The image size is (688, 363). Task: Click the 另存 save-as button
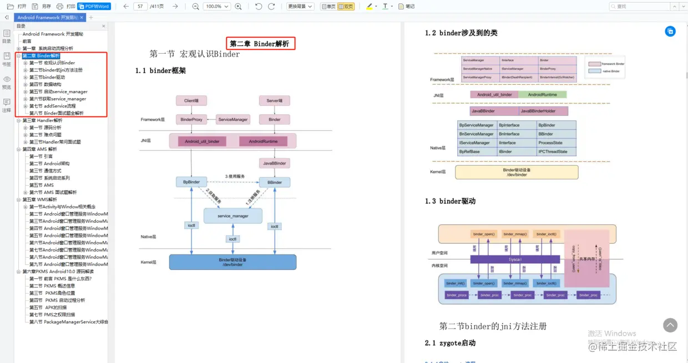pyautogui.click(x=42, y=6)
